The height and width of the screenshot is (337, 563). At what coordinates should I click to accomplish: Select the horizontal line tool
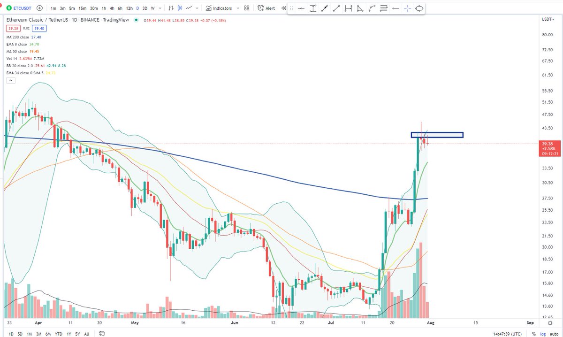coord(301,8)
